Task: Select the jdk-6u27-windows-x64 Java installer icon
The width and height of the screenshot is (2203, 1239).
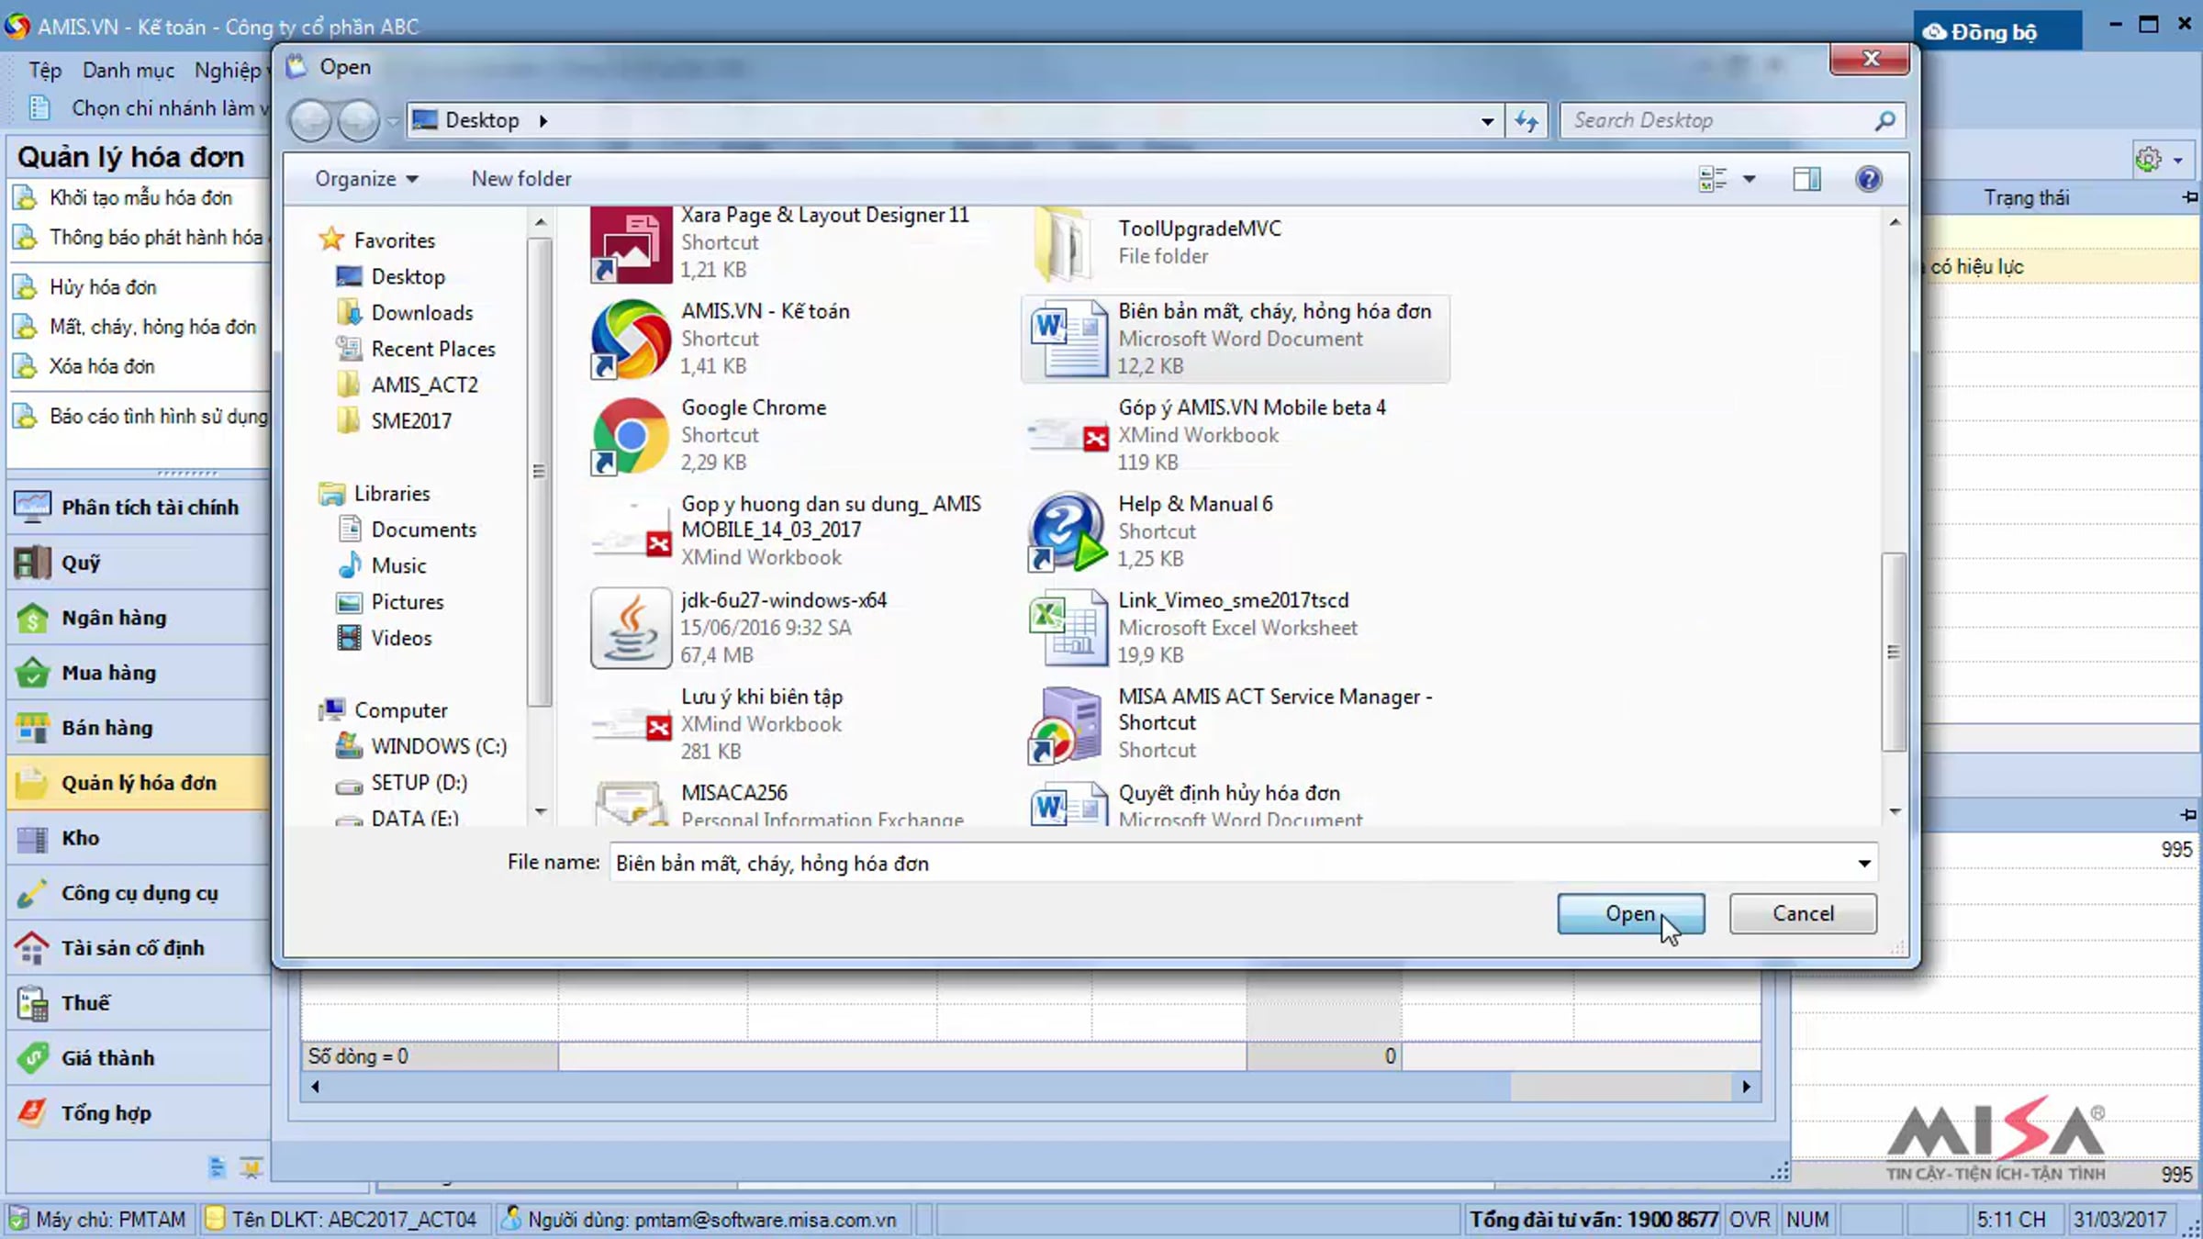Action: 631,629
